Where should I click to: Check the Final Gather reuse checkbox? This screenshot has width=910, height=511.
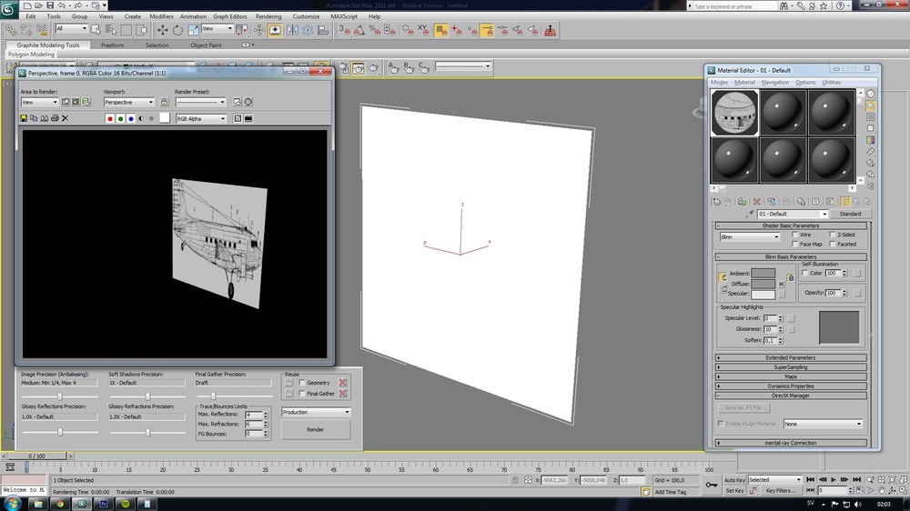[301, 394]
